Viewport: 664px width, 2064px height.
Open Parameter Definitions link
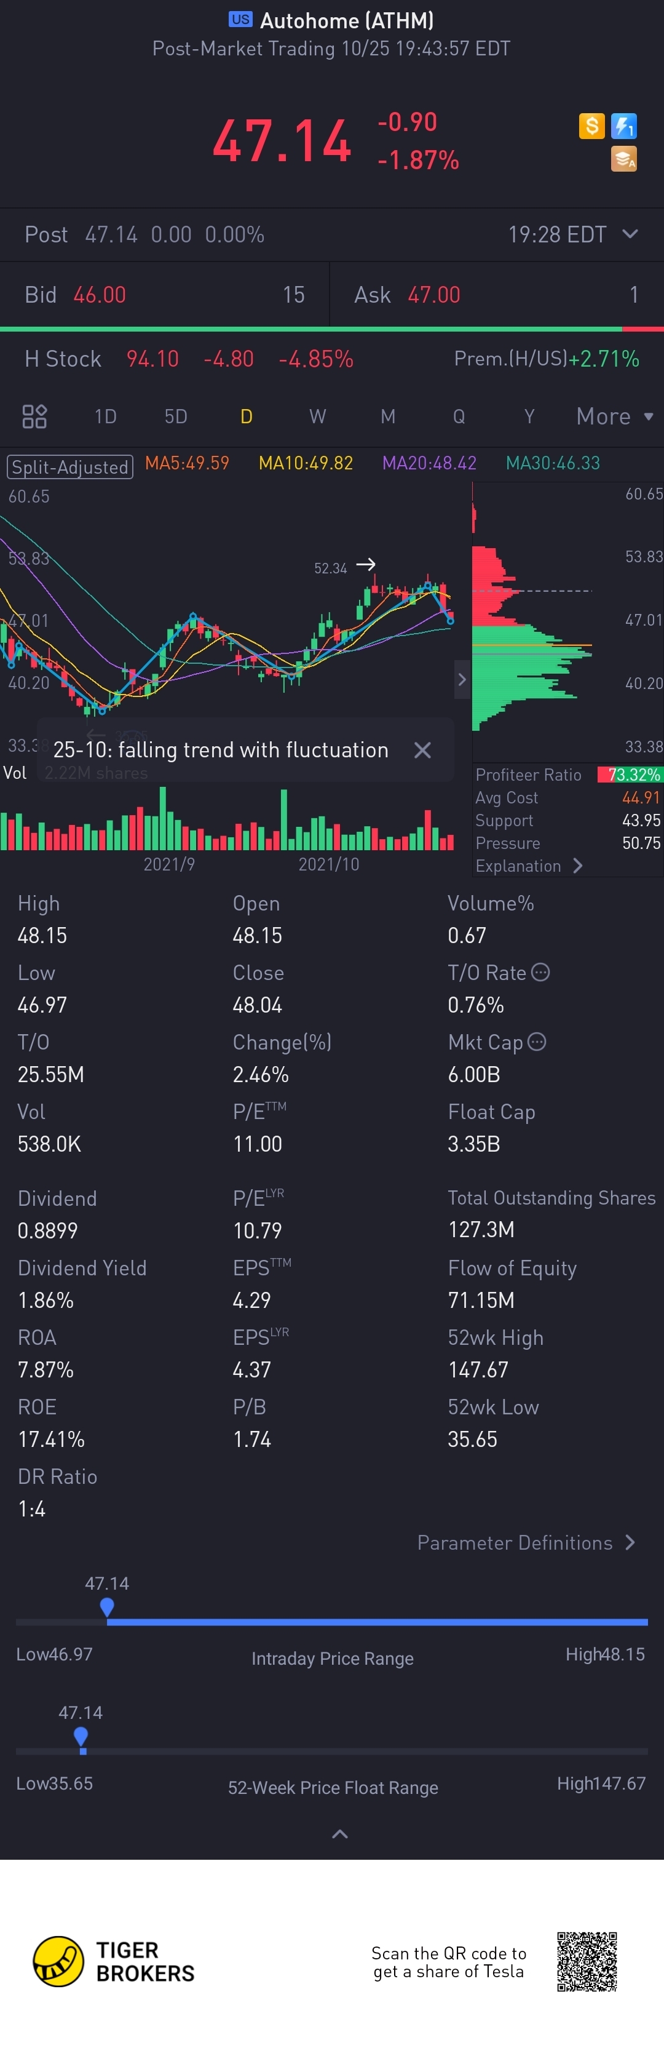(526, 1542)
